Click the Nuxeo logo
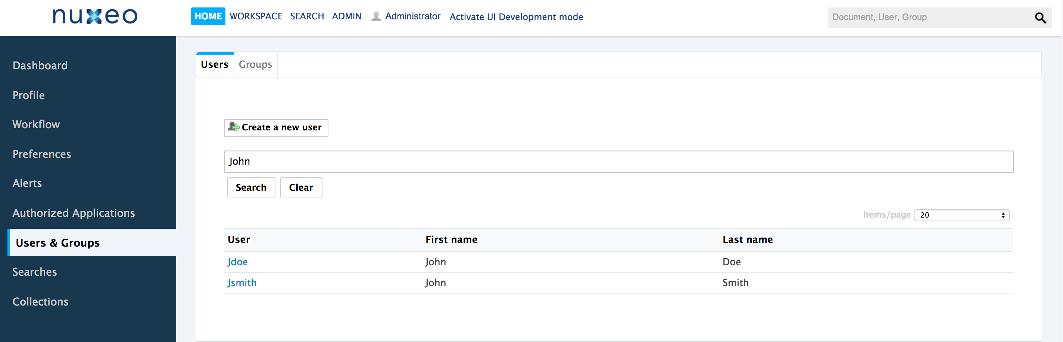 coord(95,16)
